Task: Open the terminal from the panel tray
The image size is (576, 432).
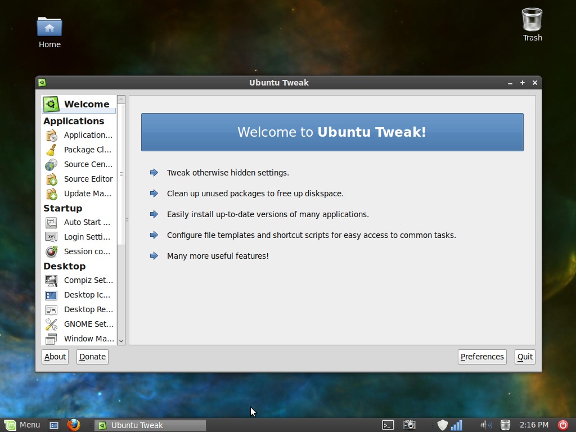Action: (388, 425)
